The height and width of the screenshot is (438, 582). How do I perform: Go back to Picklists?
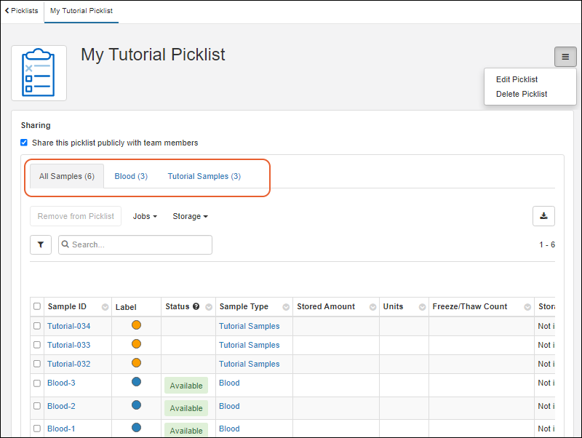pos(22,11)
